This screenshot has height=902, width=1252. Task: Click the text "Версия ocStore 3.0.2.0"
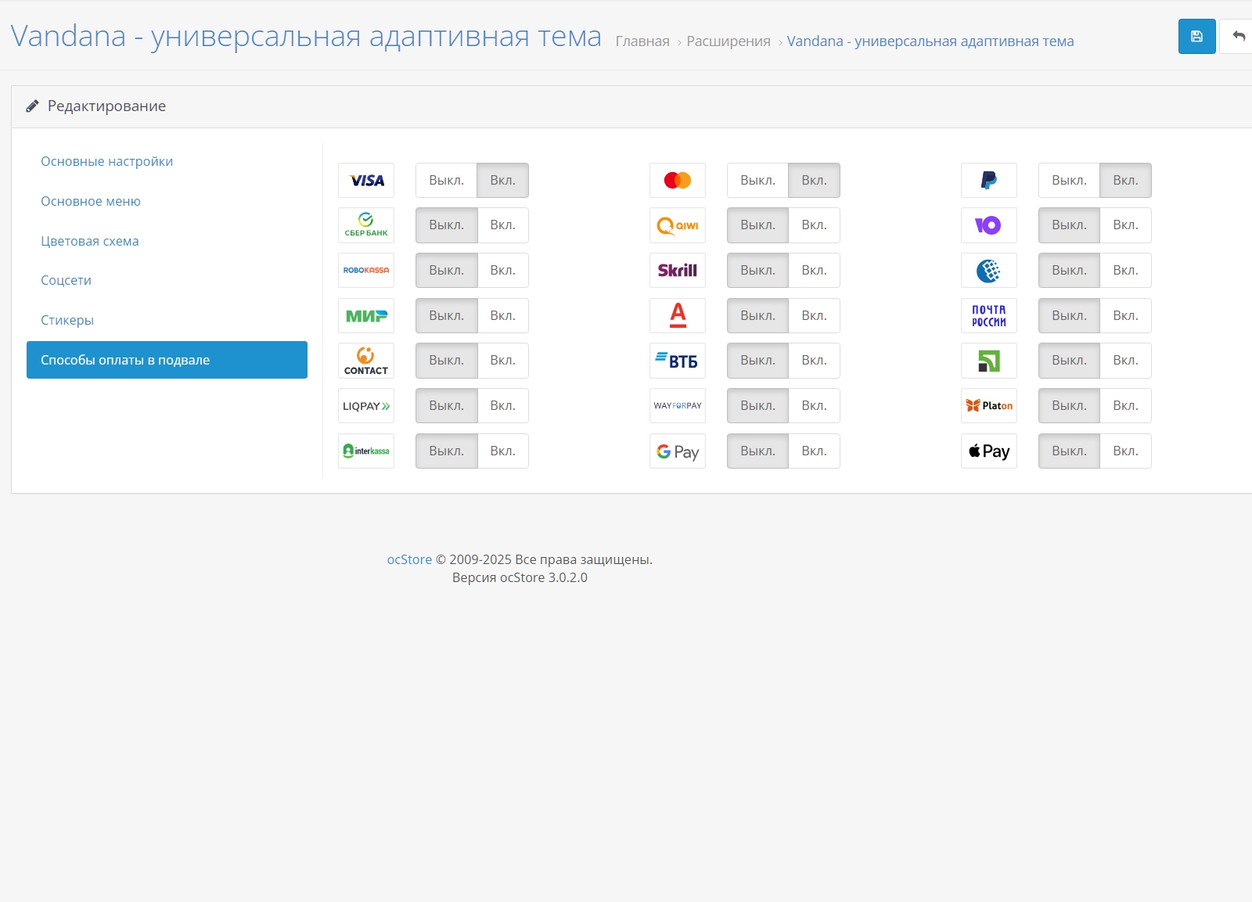520,578
